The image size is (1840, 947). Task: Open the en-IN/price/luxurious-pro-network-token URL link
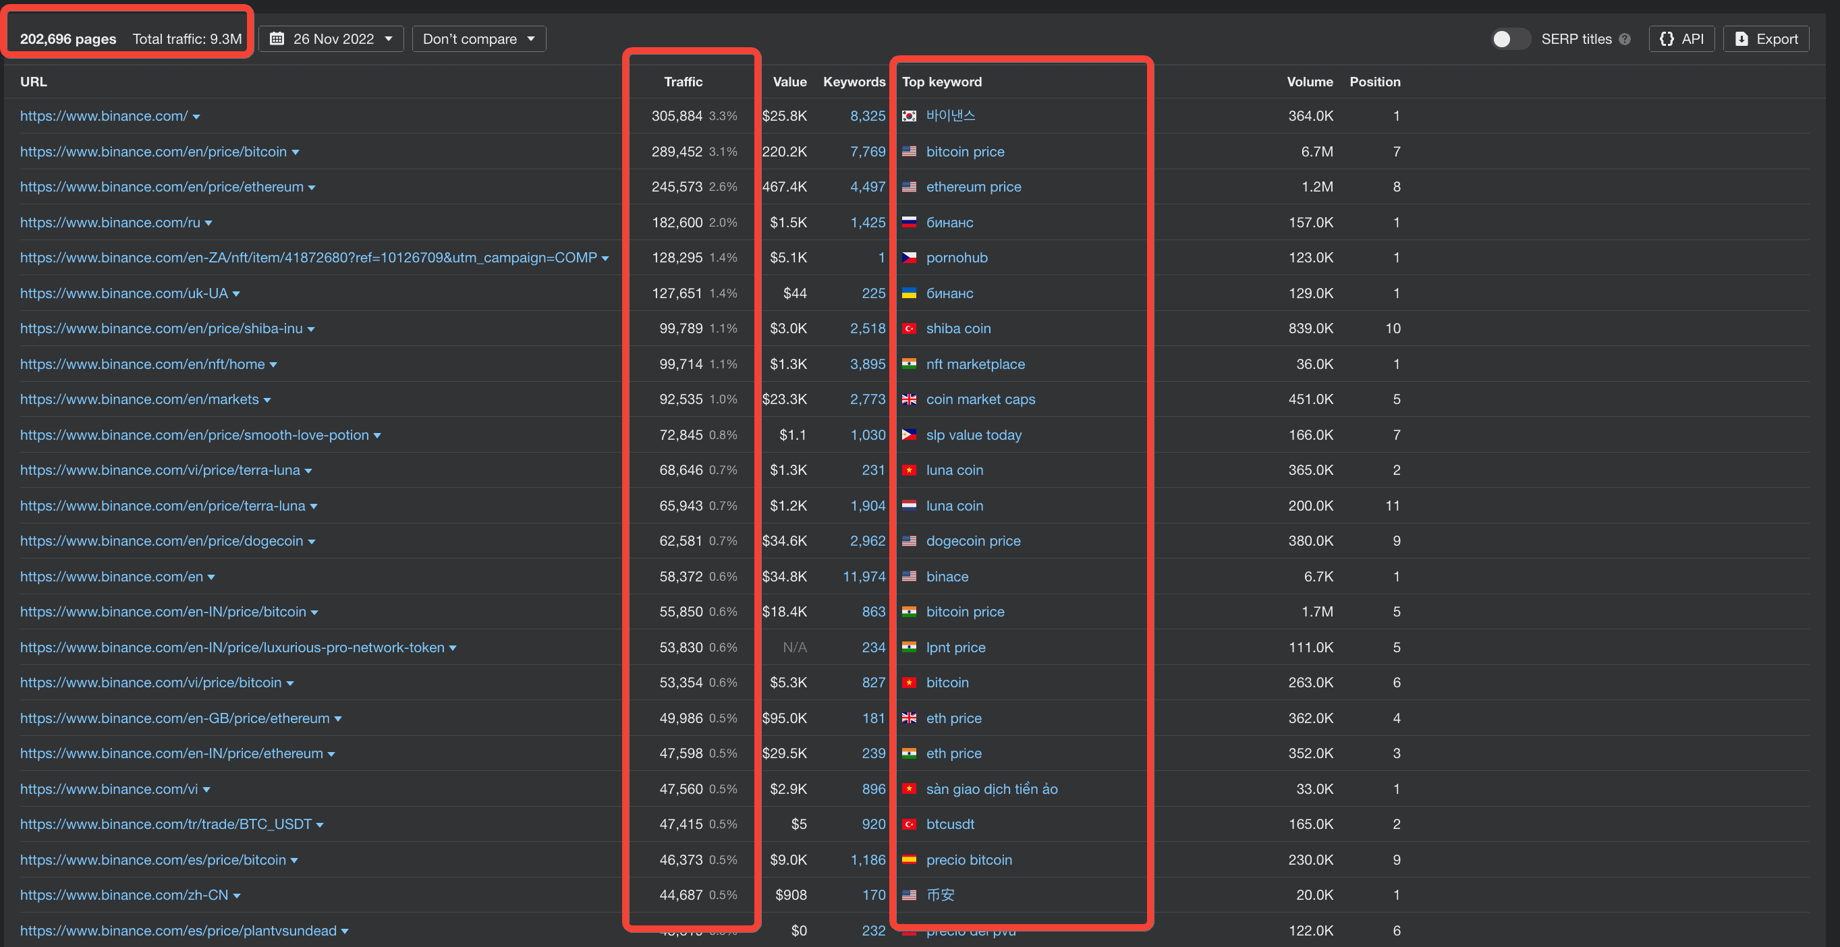click(x=232, y=647)
